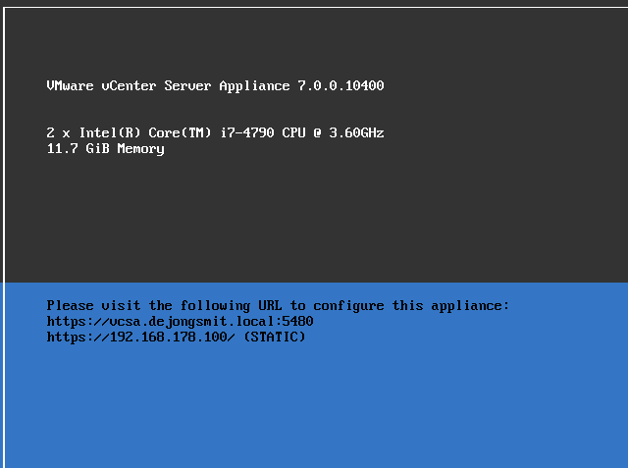
Task: Select the i7-4790 CPU model text
Action: [247, 132]
